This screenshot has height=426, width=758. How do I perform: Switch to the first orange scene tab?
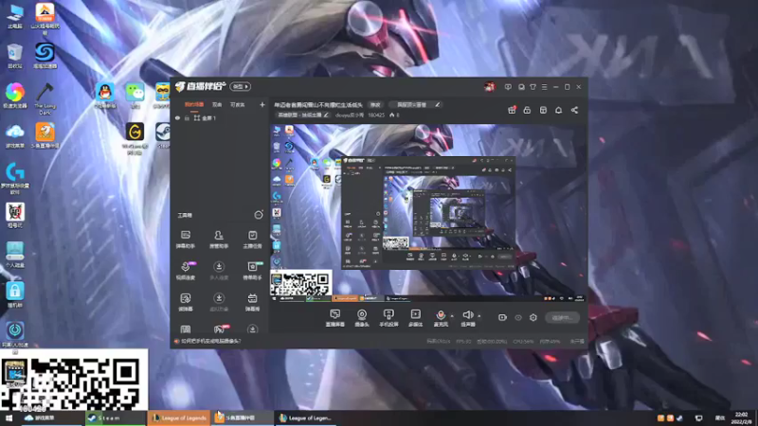(194, 104)
